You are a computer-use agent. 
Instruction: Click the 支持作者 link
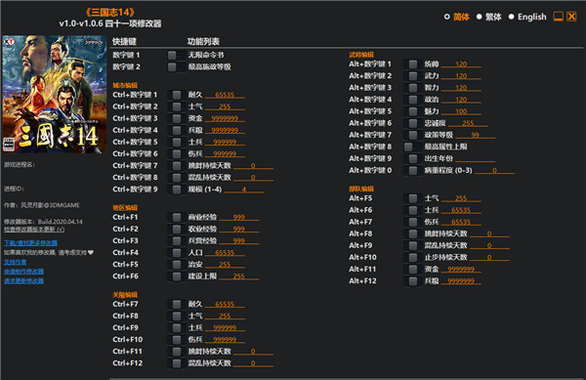coord(15,262)
